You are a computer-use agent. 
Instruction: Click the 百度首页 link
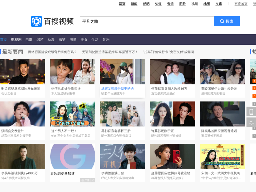pos(241,4)
